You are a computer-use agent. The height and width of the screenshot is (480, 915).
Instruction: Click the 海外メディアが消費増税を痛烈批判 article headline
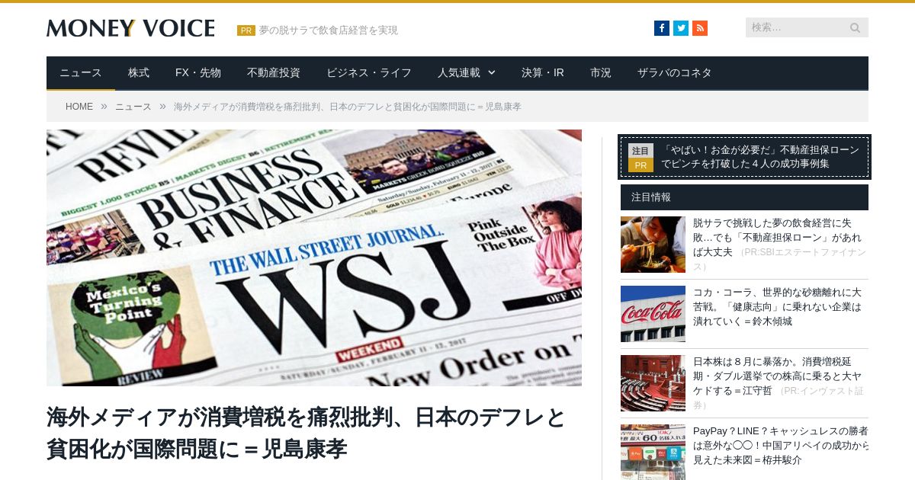[x=306, y=434]
